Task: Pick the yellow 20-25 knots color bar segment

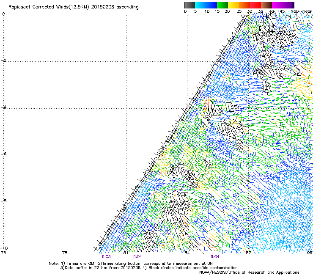Action: point(233,5)
